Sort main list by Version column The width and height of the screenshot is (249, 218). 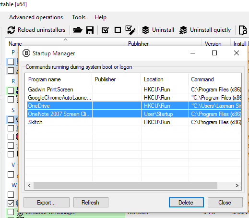click(x=213, y=44)
